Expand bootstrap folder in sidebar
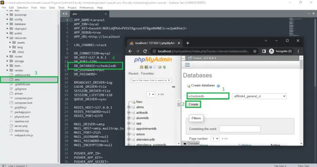The height and width of the screenshot is (167, 317). [7, 15]
